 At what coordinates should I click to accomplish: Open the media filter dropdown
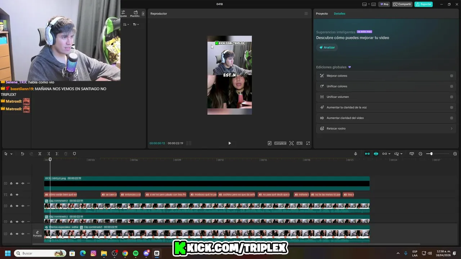136,24
